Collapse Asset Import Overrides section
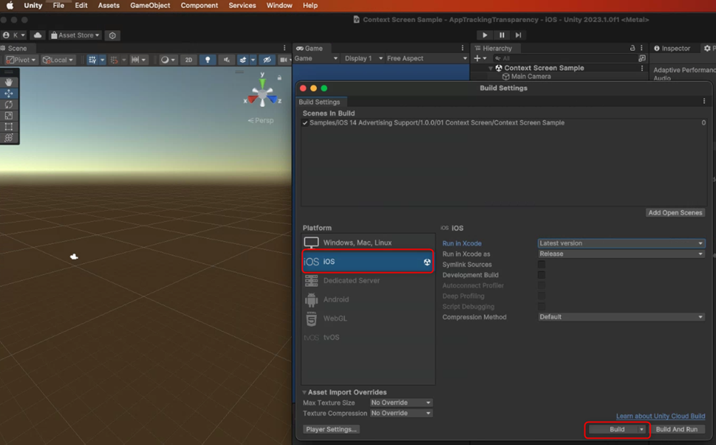The image size is (716, 445). [304, 392]
